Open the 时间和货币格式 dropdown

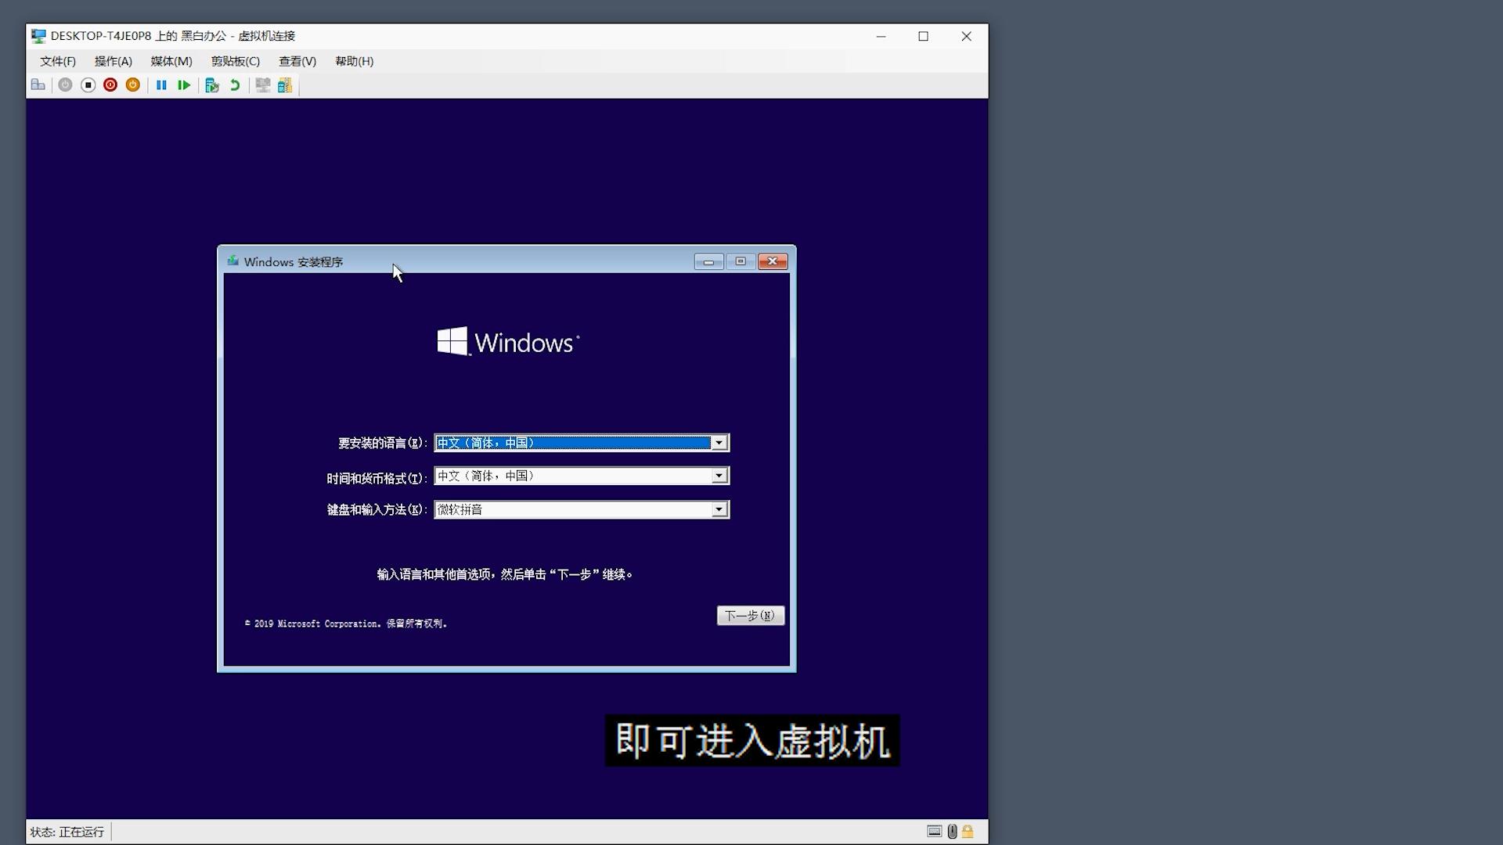[x=719, y=476]
